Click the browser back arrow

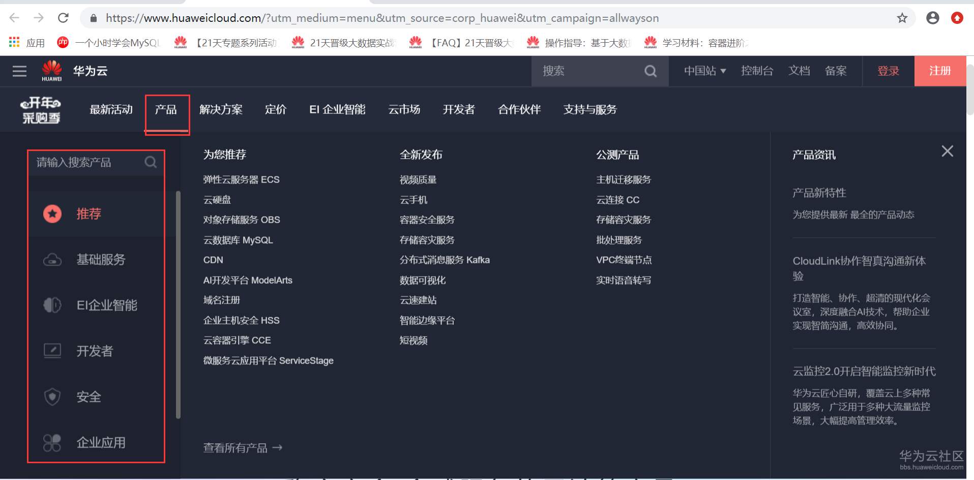click(14, 18)
